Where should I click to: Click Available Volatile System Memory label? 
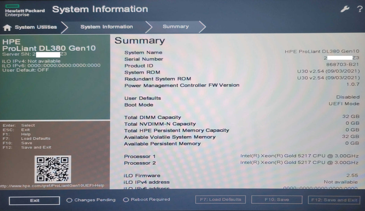click(x=170, y=137)
